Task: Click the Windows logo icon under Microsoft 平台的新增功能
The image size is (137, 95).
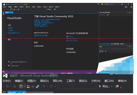Action: pos(67,36)
